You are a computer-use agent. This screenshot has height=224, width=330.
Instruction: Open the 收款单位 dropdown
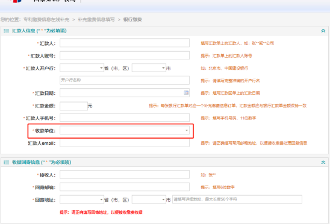(x=125, y=130)
